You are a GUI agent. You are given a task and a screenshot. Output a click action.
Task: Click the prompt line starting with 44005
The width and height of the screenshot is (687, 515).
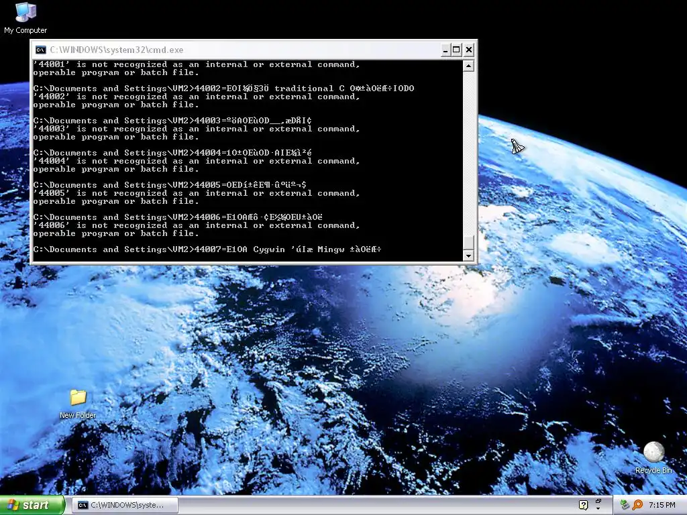tap(170, 185)
